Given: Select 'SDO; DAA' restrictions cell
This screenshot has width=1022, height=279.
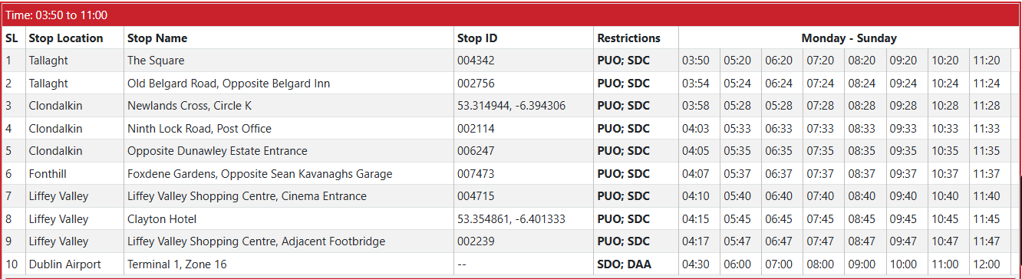Looking at the screenshot, I should pyautogui.click(x=624, y=264).
